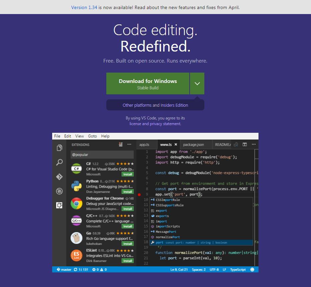
Task: Select highlighted port suggestion
Action: tap(201, 243)
